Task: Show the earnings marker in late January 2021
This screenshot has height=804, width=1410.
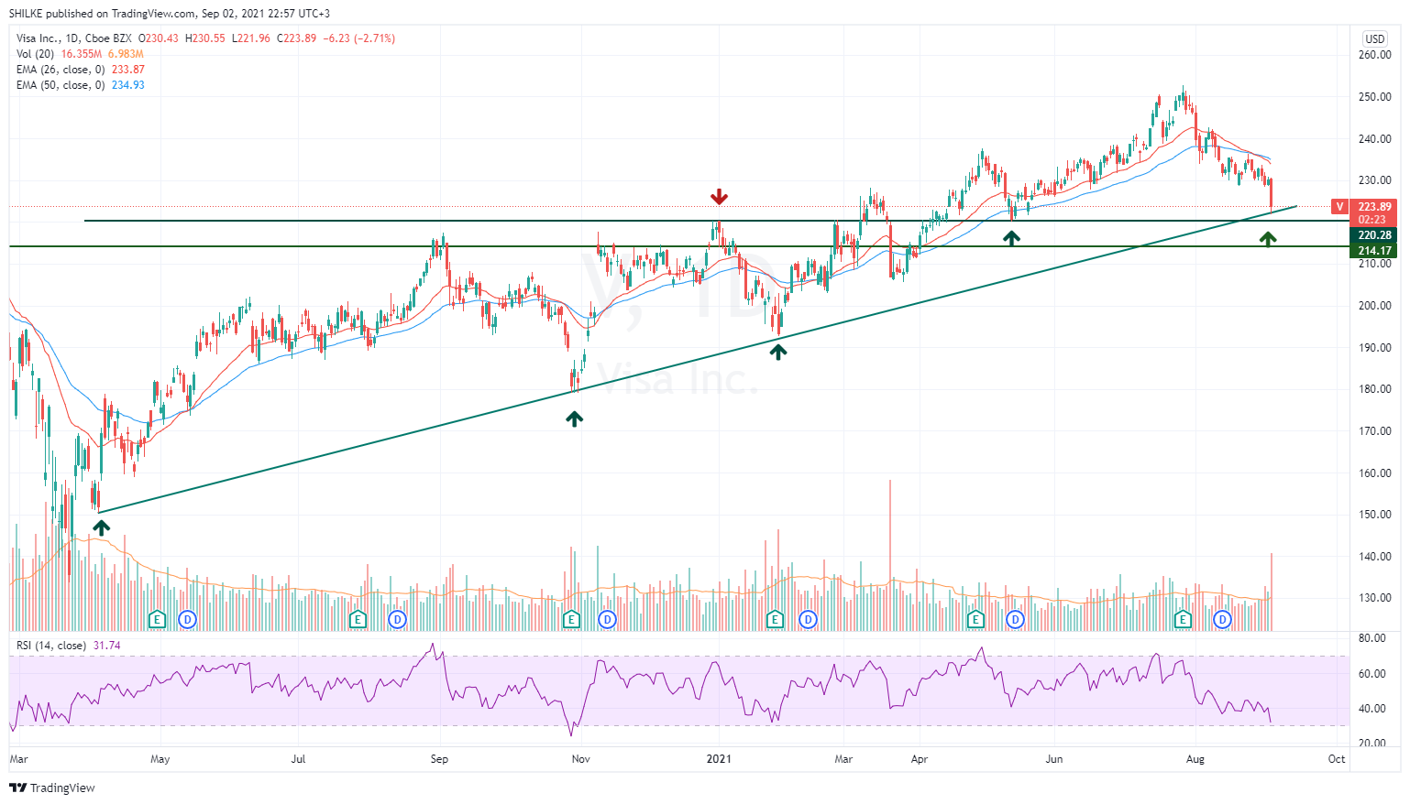Action: pyautogui.click(x=775, y=620)
